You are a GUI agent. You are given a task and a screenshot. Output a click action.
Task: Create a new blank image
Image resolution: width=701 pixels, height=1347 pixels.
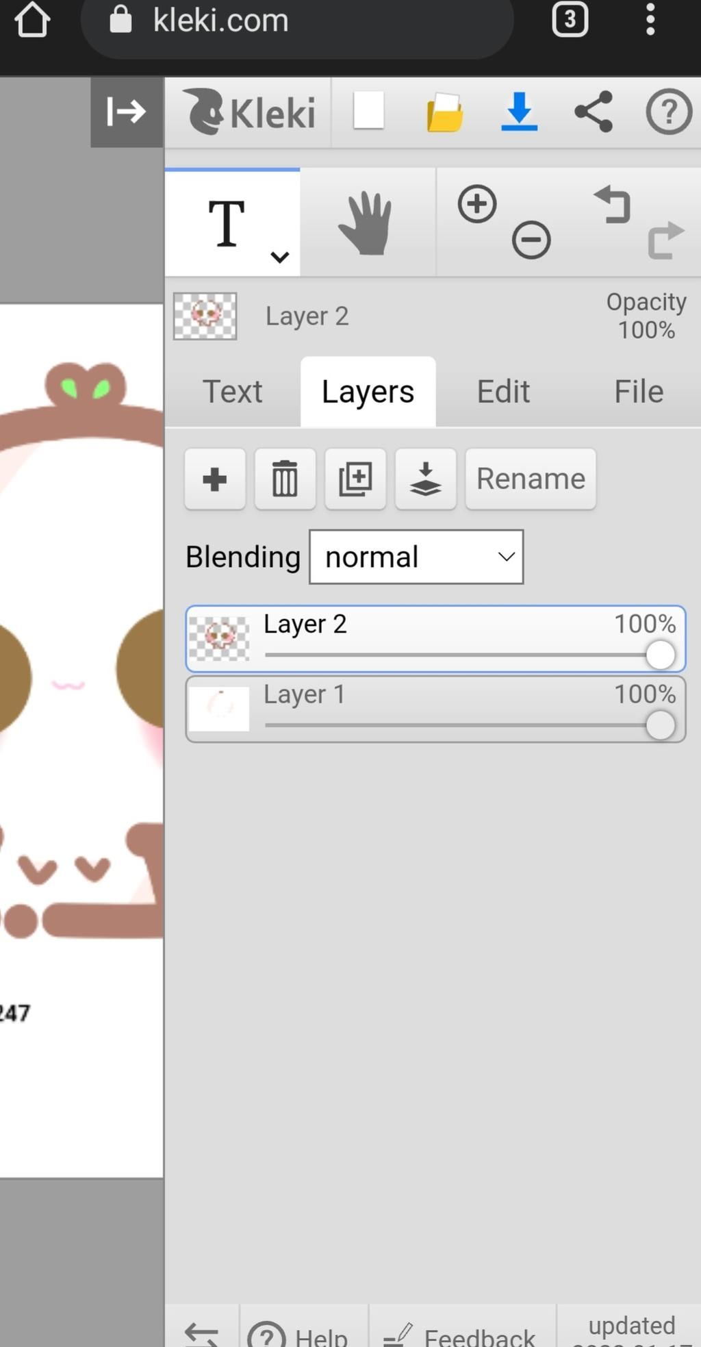[x=368, y=112]
